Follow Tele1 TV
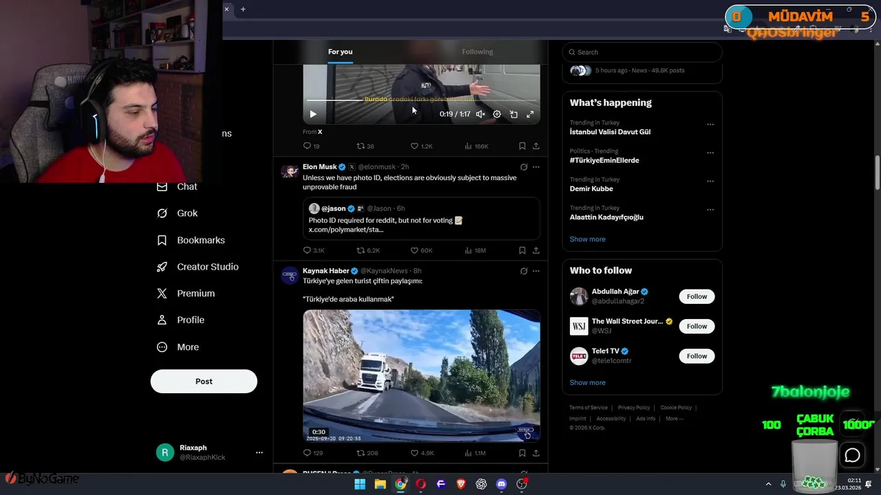This screenshot has height=495, width=881. (x=697, y=356)
